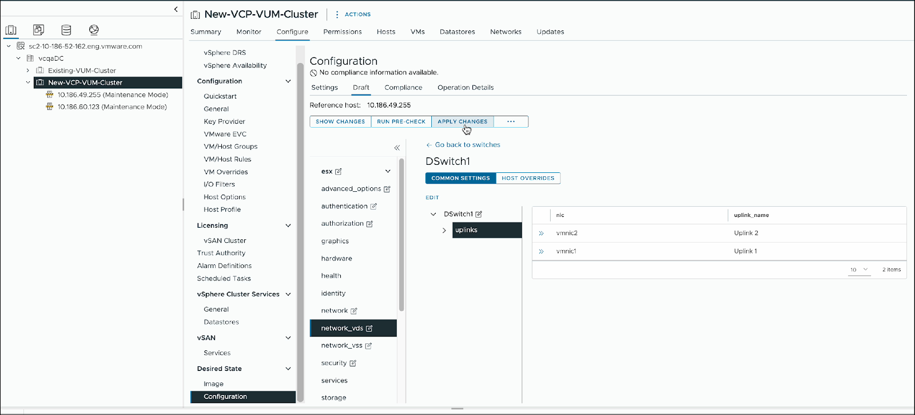Select the COMMON SETTINGS toggle button

[x=461, y=178]
